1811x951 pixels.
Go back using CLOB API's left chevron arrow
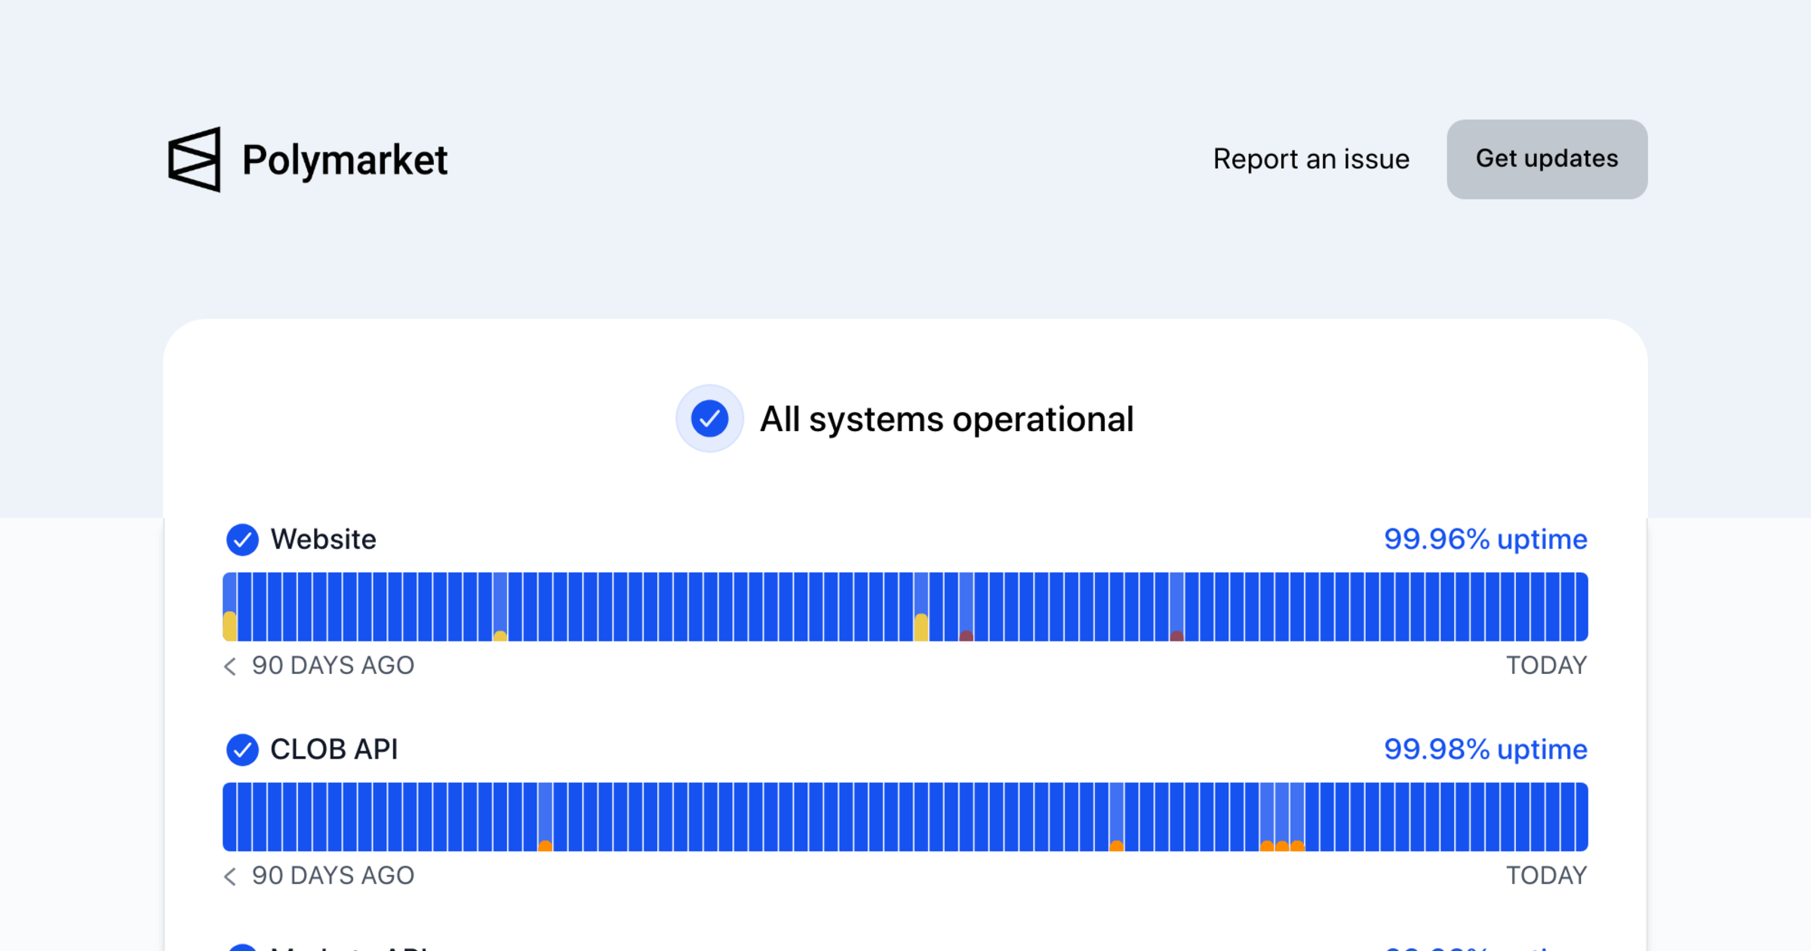230,876
